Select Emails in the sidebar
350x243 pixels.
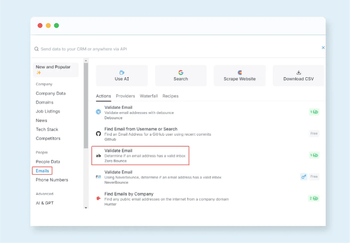pos(42,171)
